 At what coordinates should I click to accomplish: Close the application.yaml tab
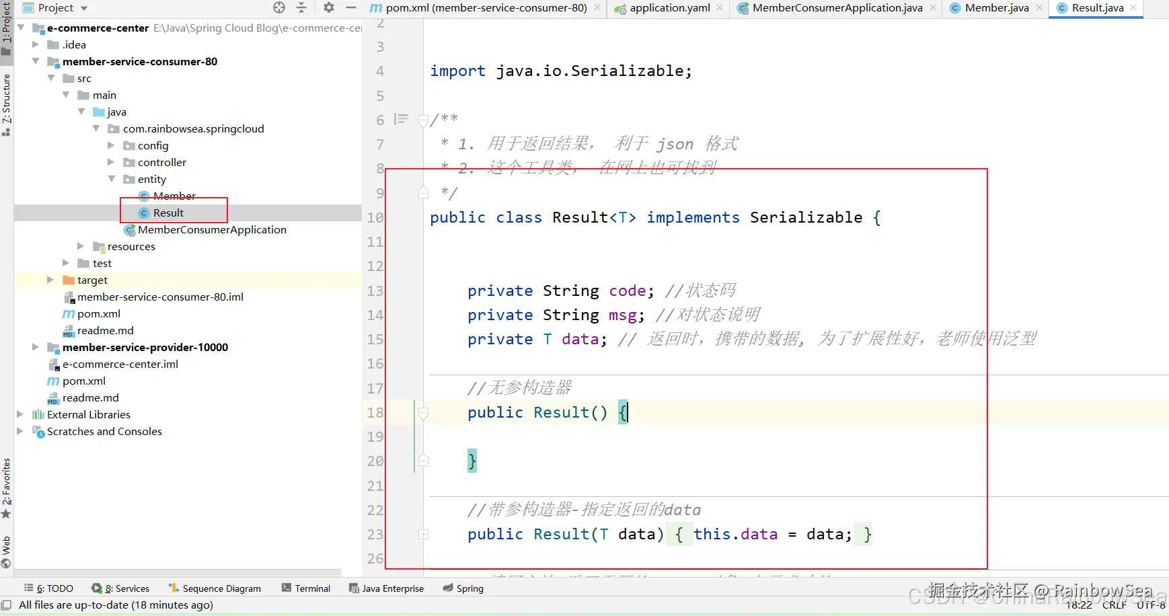[720, 7]
